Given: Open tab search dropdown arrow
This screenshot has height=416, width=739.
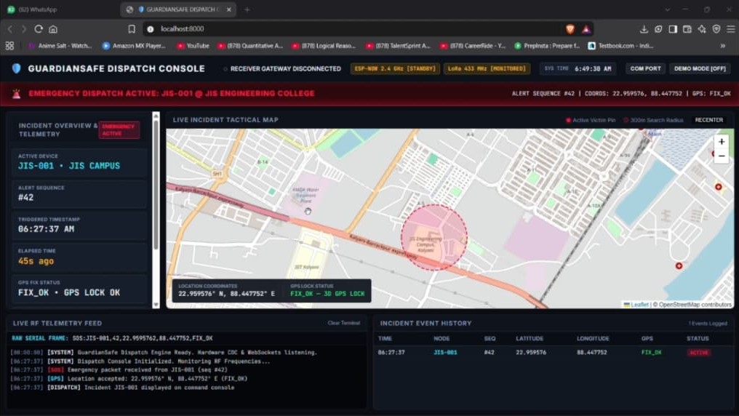Looking at the screenshot, I should point(668,9).
